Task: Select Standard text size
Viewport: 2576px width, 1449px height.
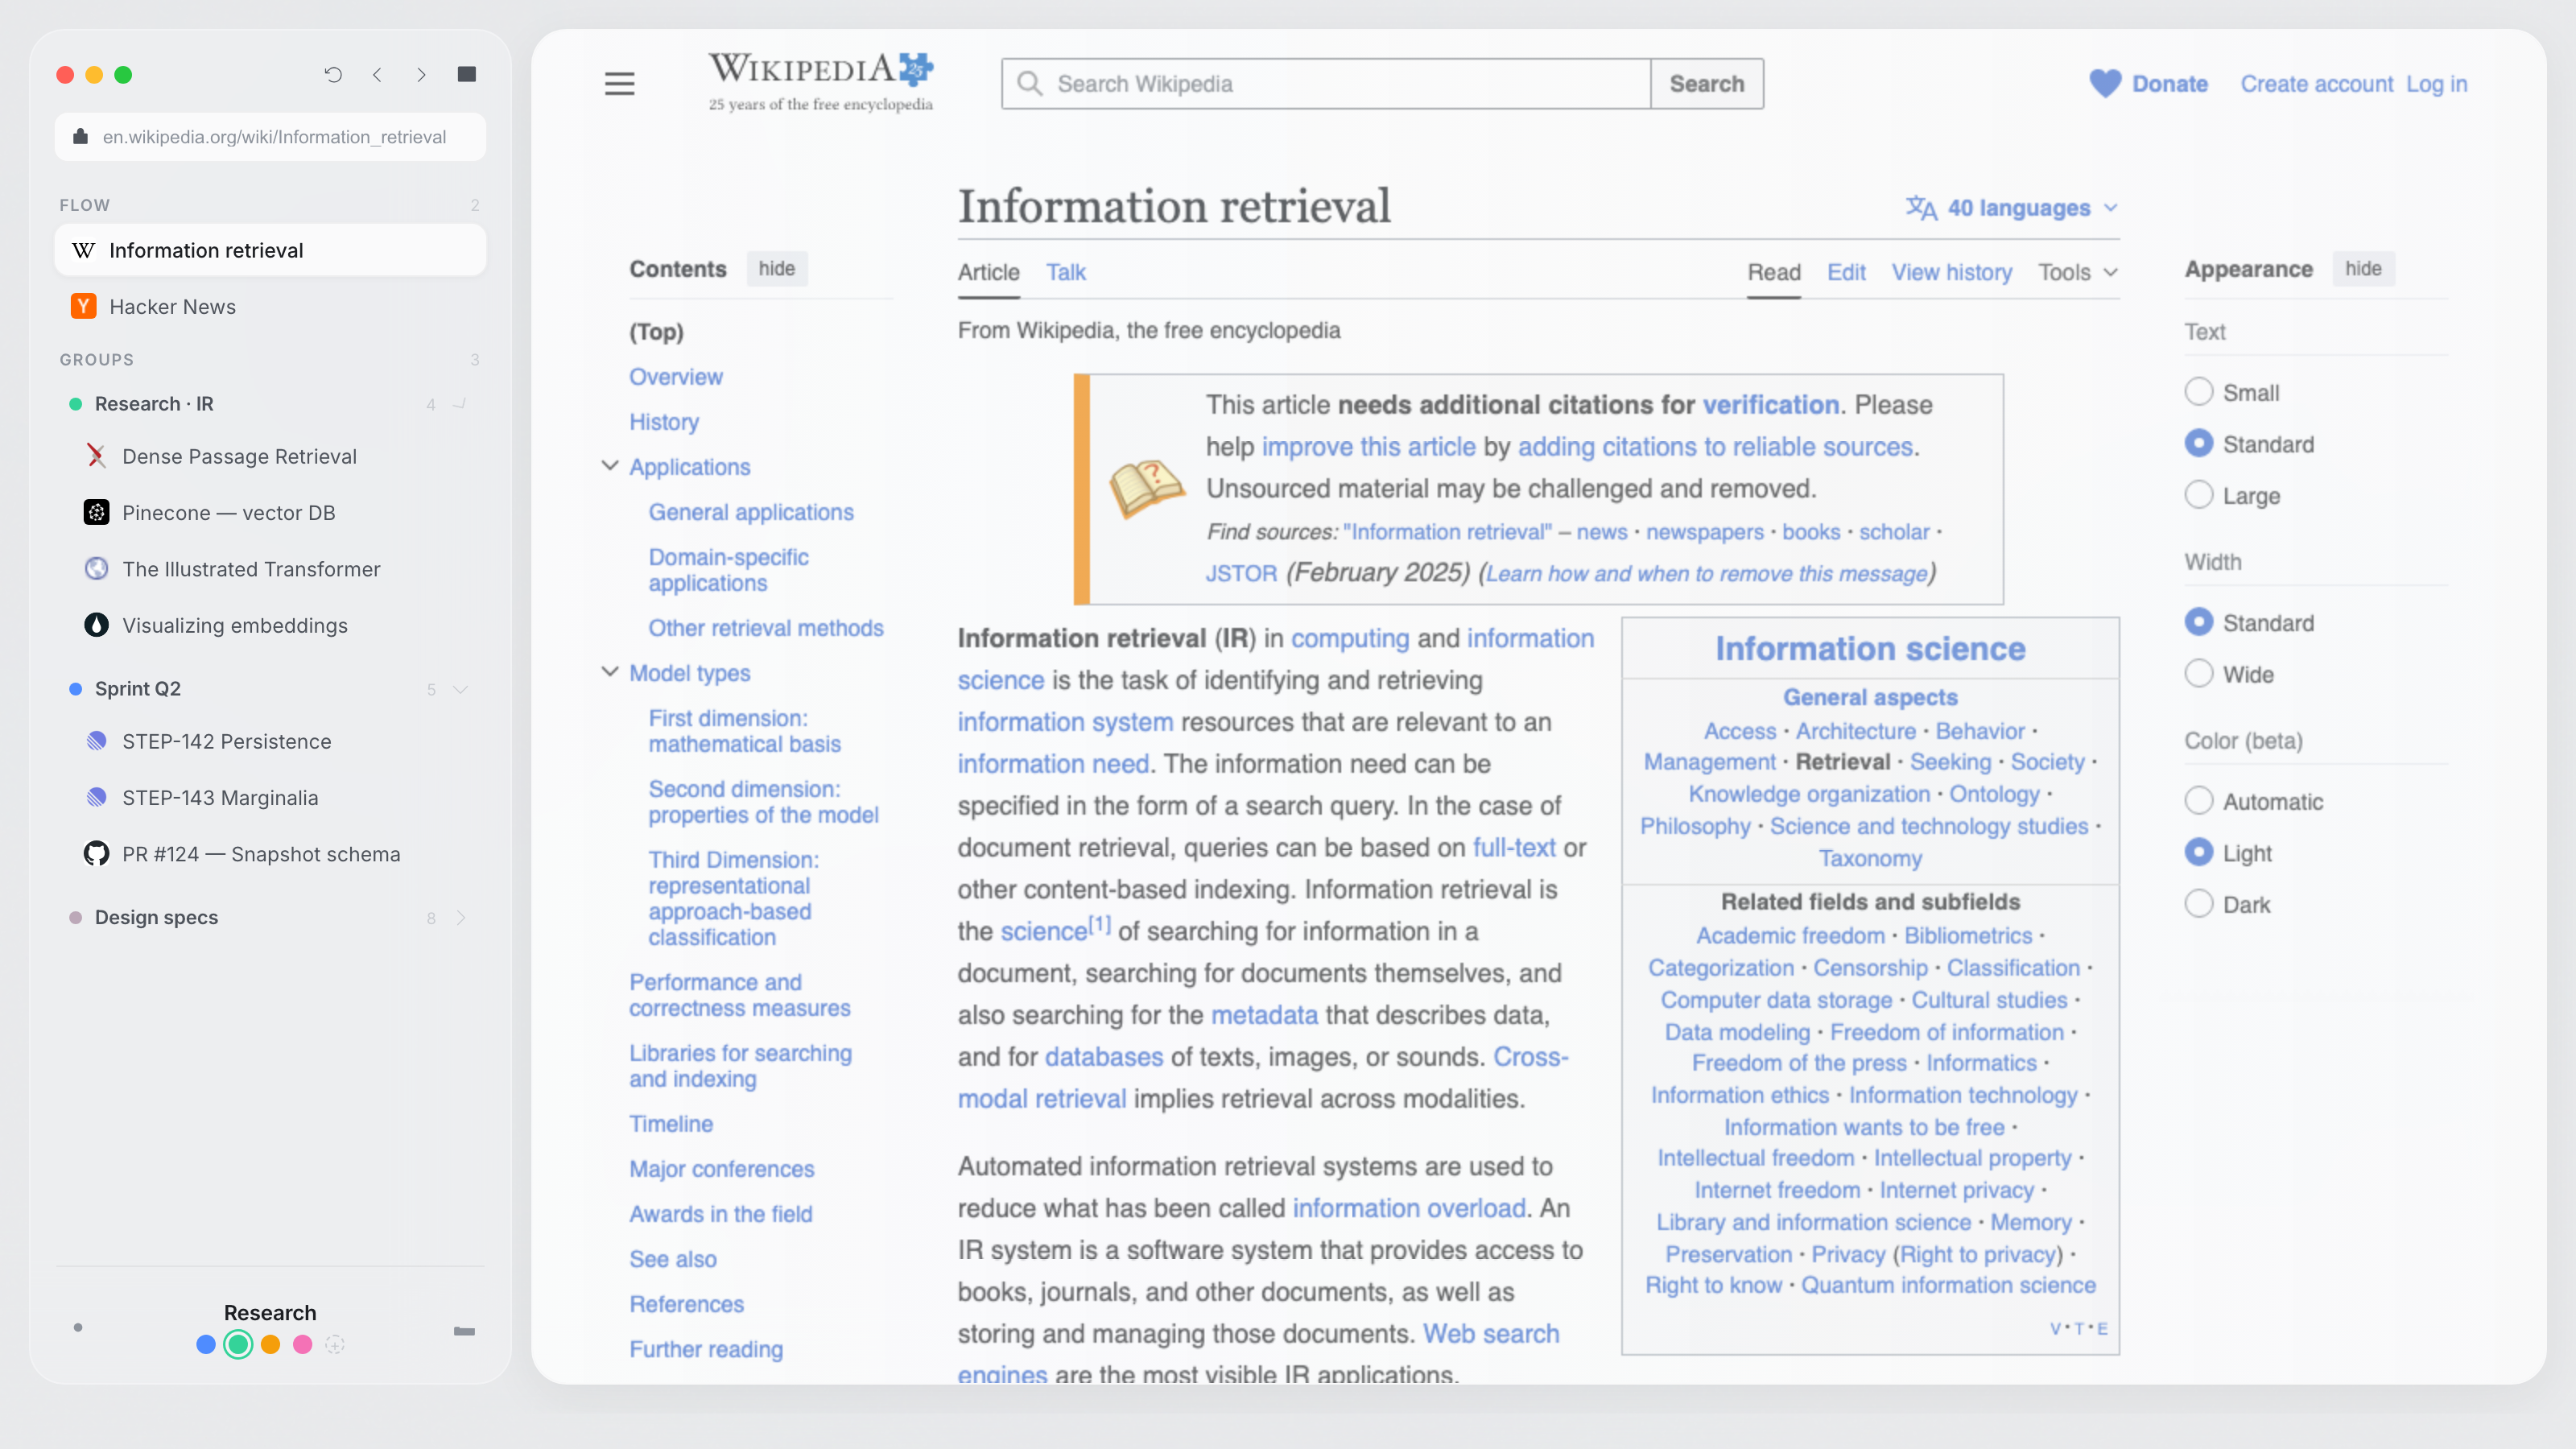Action: tap(2198, 443)
